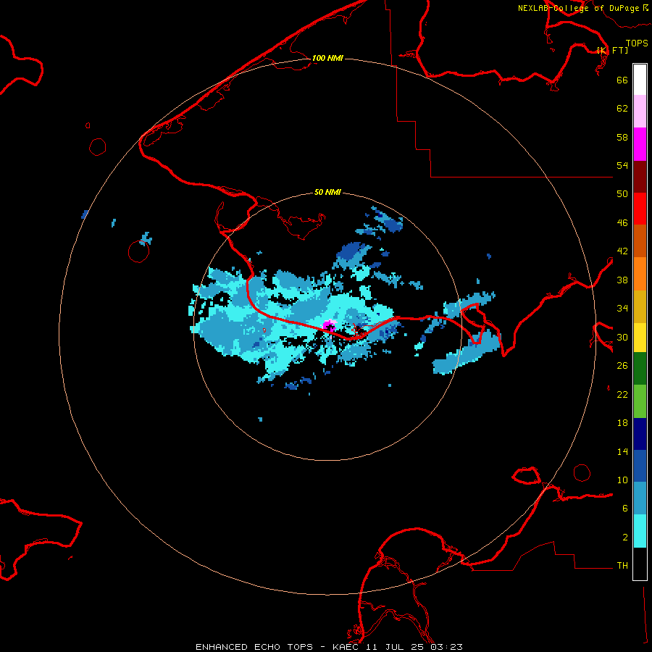This screenshot has height=652, width=652.
Task: Click the KAEC station identifier
Action: [x=346, y=647]
